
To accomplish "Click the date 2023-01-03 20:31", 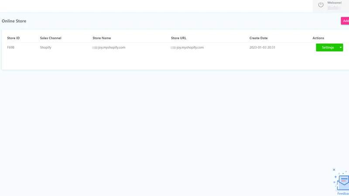I will (262, 47).
